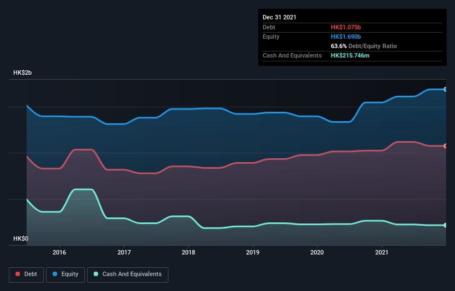Click the 2017 x-axis label
The width and height of the screenshot is (455, 291).
pyautogui.click(x=124, y=252)
